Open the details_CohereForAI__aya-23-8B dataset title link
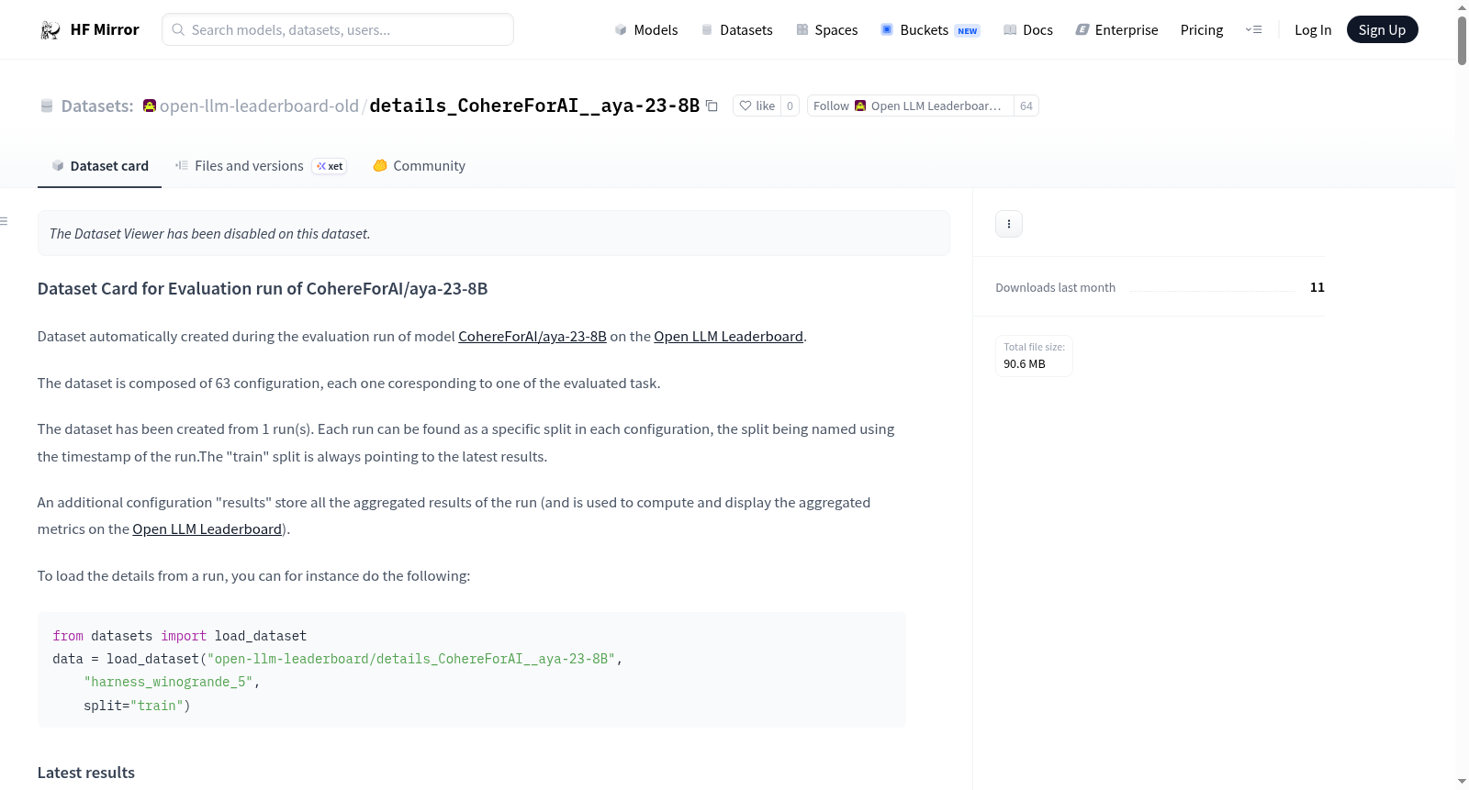The width and height of the screenshot is (1469, 790). (534, 106)
